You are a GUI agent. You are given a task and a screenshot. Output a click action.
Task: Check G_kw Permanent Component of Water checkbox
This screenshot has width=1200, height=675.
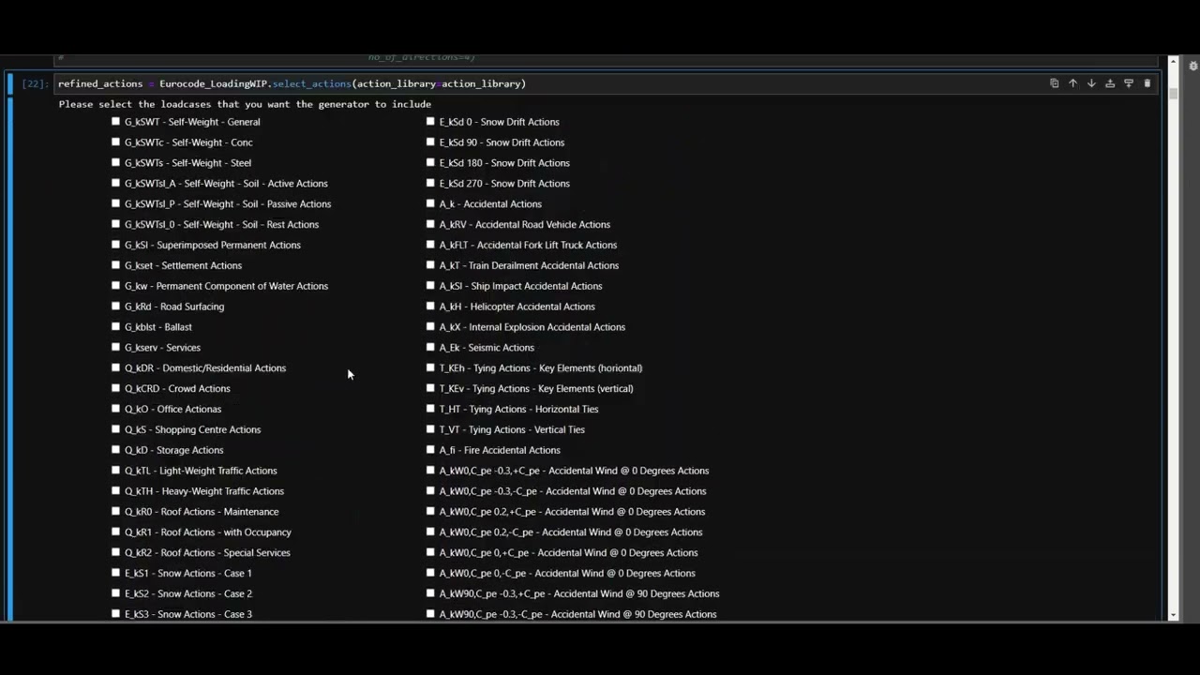[x=115, y=286]
